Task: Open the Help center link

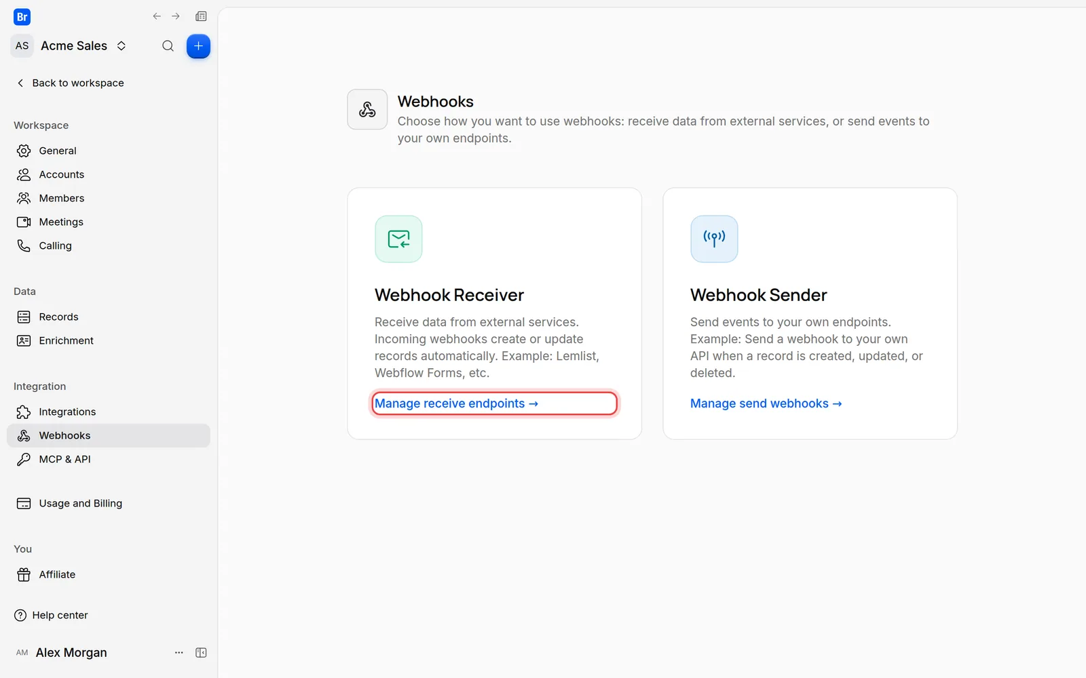Action: tap(52, 615)
